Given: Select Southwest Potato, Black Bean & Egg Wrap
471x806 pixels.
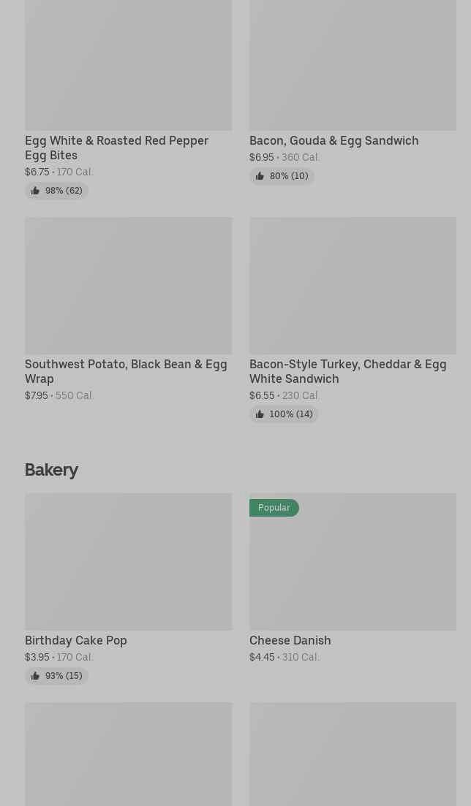Looking at the screenshot, I should point(126,371).
